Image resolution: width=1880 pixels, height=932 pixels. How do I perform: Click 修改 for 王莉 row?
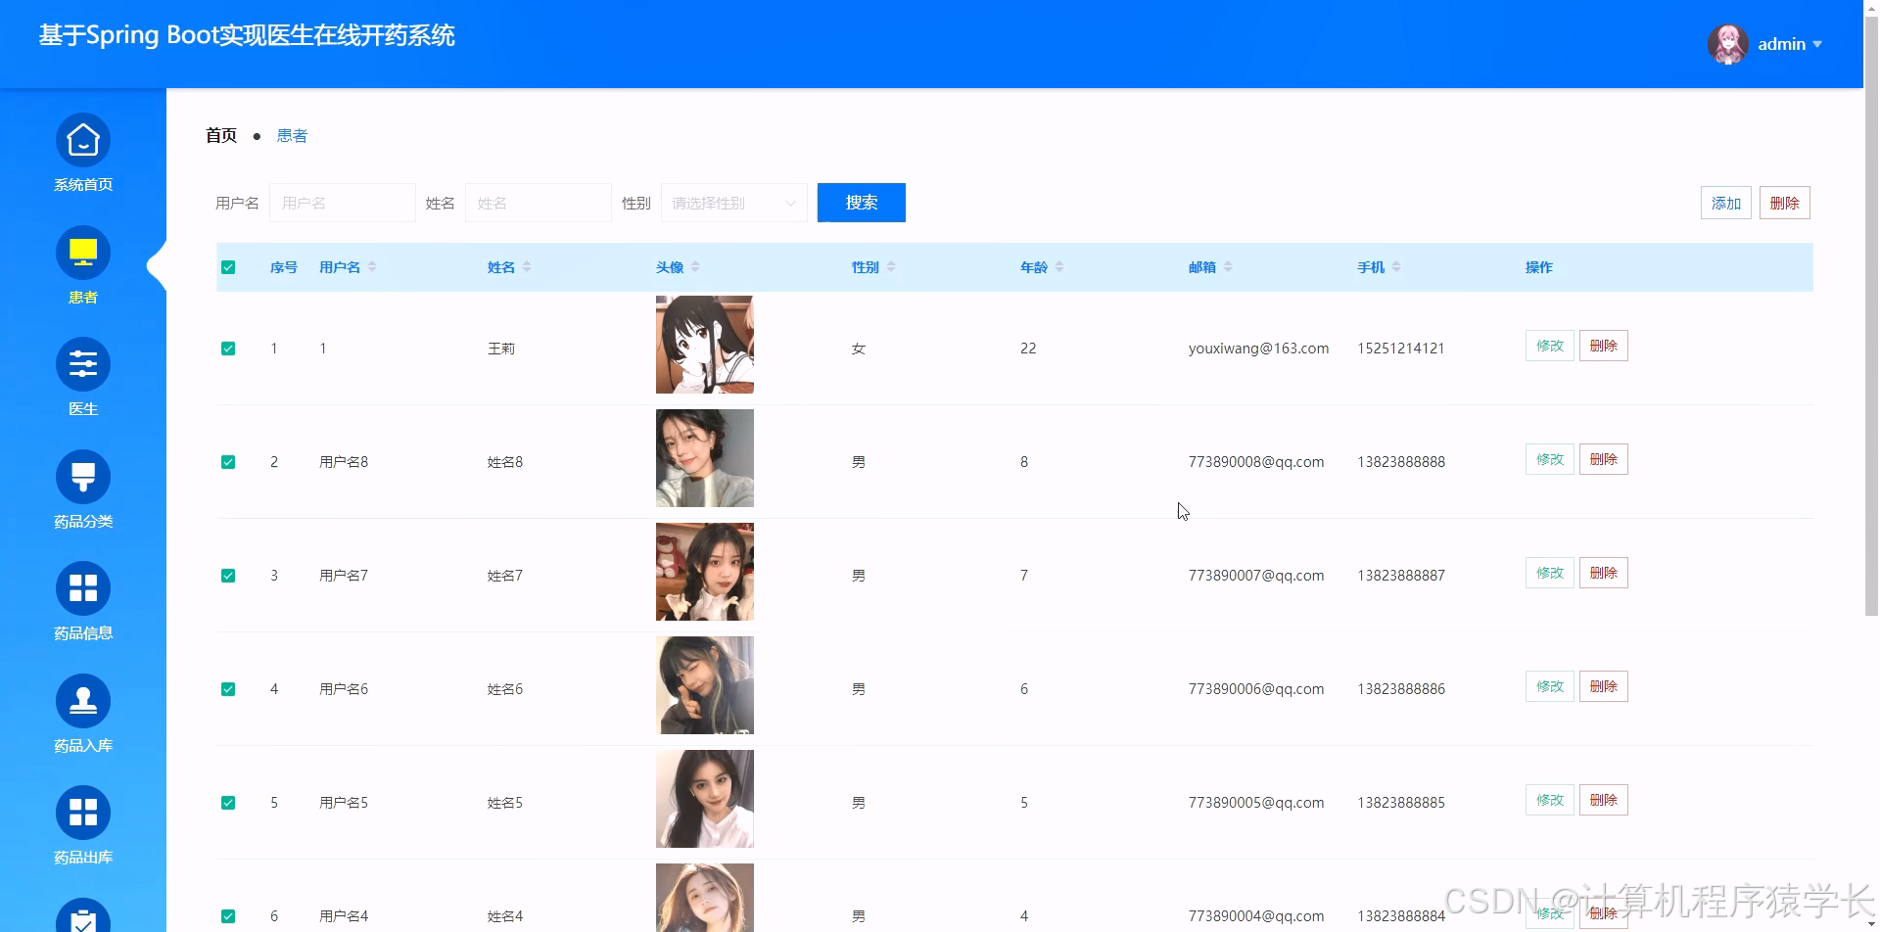pos(1550,346)
